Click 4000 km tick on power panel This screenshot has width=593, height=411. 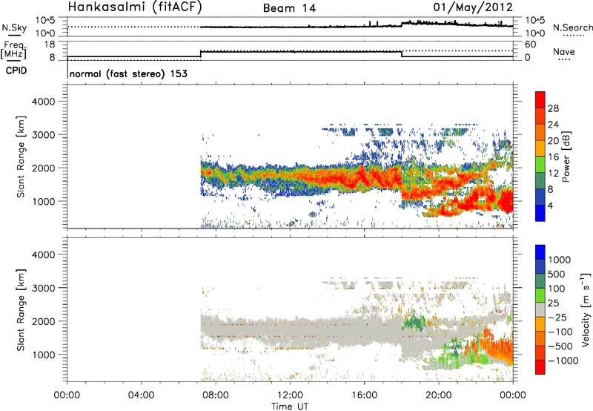pyautogui.click(x=43, y=102)
